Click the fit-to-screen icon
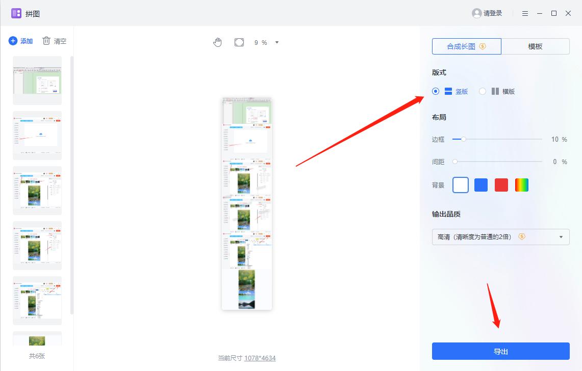582x371 pixels. tap(239, 42)
